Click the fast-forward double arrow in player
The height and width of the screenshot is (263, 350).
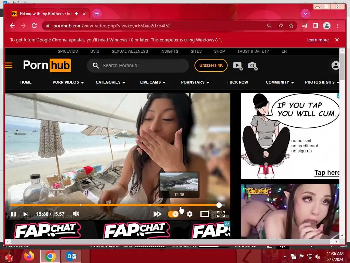[x=158, y=214]
